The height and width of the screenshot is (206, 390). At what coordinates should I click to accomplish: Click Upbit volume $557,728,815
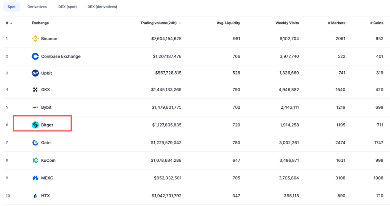tap(168, 73)
